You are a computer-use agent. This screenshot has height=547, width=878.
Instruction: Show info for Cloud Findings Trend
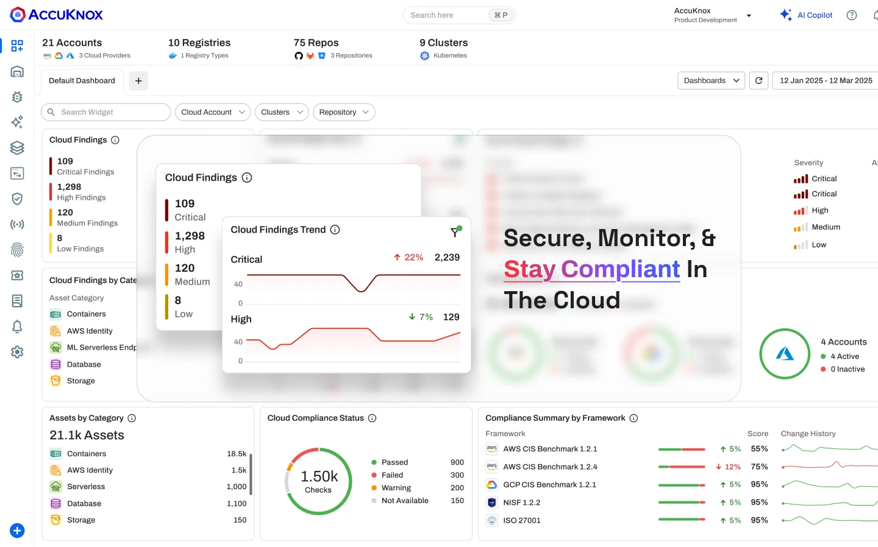[x=335, y=230]
